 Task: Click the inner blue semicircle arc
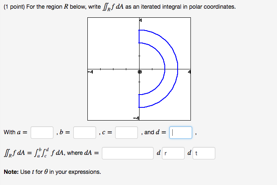[x=165, y=69]
